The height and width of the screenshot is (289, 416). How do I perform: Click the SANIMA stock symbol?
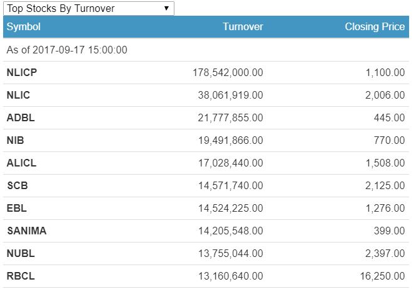point(26,231)
